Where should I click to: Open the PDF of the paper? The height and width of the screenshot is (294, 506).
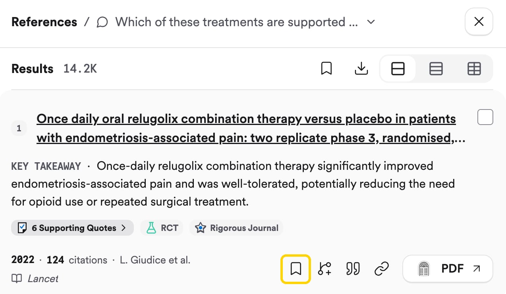[x=448, y=269]
